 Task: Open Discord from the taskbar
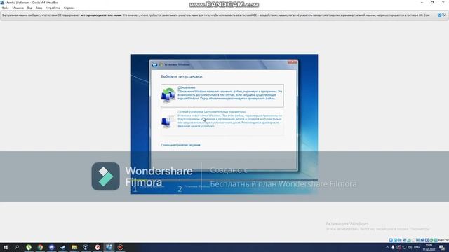(x=51, y=247)
